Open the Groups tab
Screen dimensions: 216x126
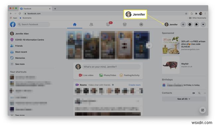141,24
